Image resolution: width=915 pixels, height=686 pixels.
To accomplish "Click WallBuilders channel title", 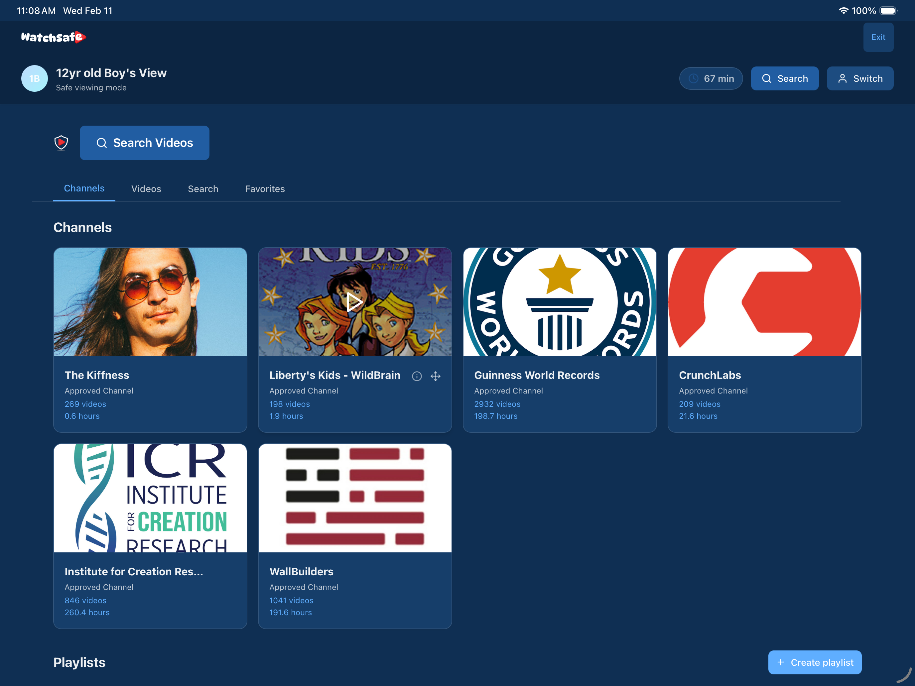I will 301,571.
